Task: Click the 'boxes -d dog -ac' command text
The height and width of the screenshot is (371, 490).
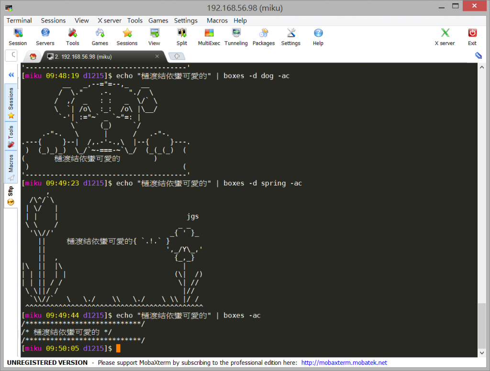Action: 256,76
